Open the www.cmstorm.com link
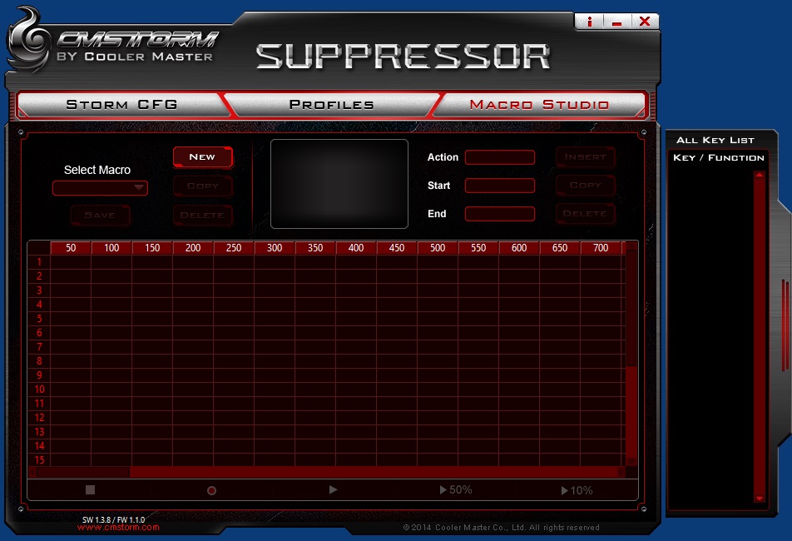This screenshot has width=792, height=541. [x=118, y=528]
